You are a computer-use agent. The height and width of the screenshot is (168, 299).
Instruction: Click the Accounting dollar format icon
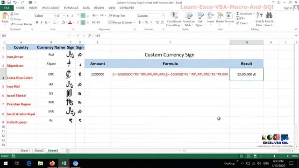coord(140,22)
